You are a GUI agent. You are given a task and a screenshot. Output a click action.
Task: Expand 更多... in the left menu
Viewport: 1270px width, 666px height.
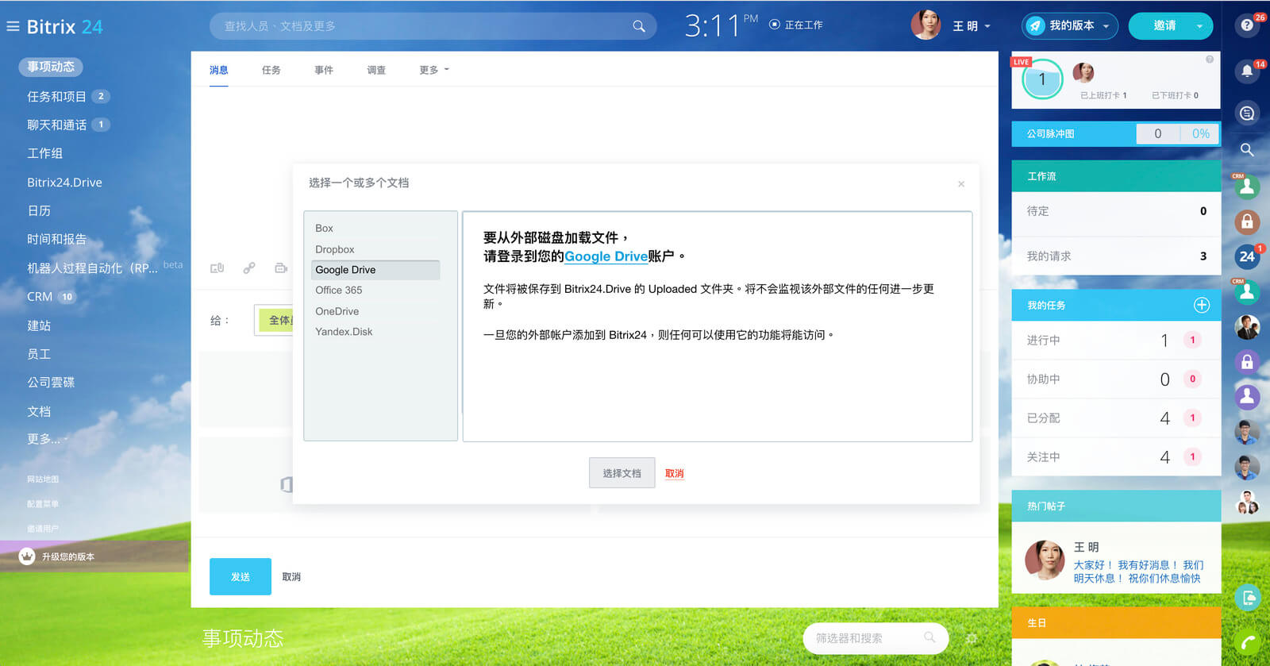tap(48, 439)
